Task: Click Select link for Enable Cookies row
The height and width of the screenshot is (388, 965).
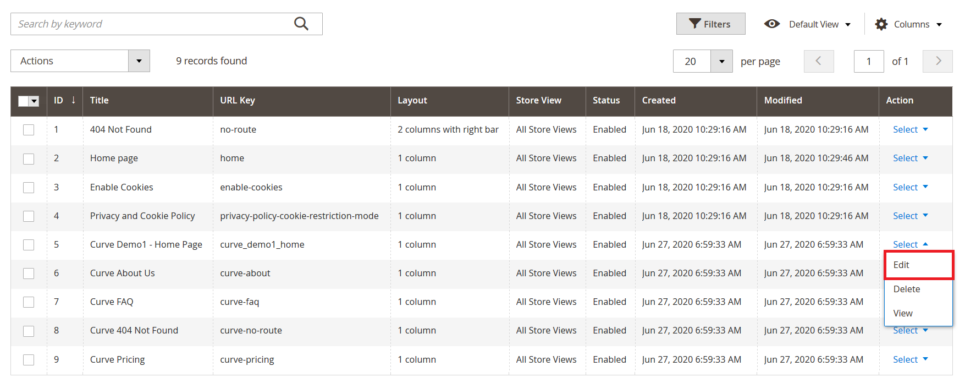Action: 905,188
